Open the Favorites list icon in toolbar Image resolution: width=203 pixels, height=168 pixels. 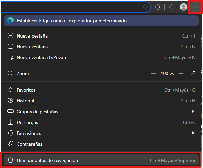click(x=171, y=7)
